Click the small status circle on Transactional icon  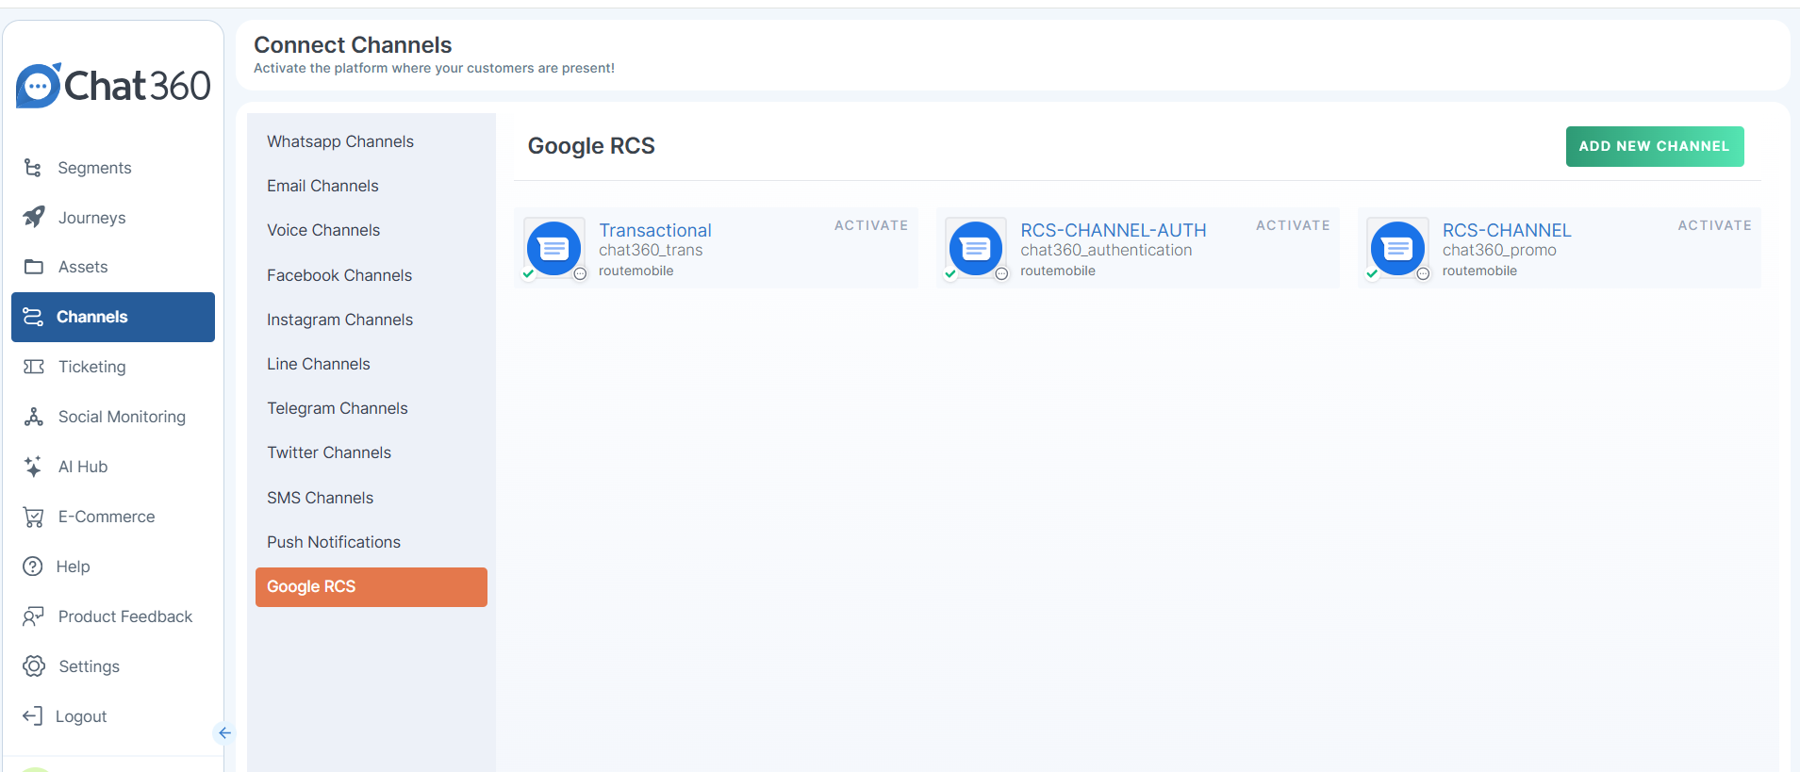pyautogui.click(x=580, y=274)
